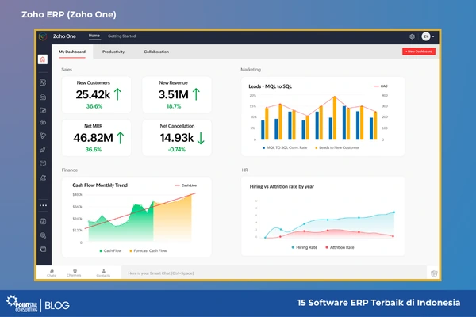Viewport: 476px width, 317px height.
Task: Open Contacts in bottom bar
Action: coord(103,273)
